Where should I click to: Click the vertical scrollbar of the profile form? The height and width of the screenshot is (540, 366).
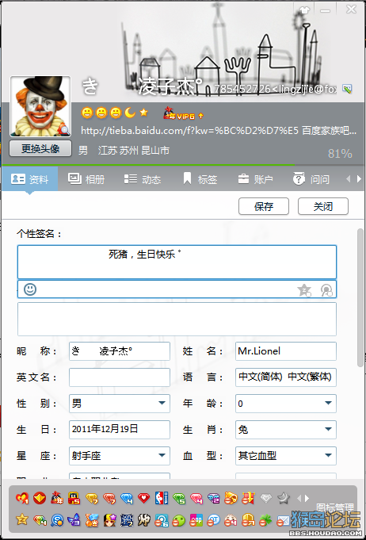[360, 297]
